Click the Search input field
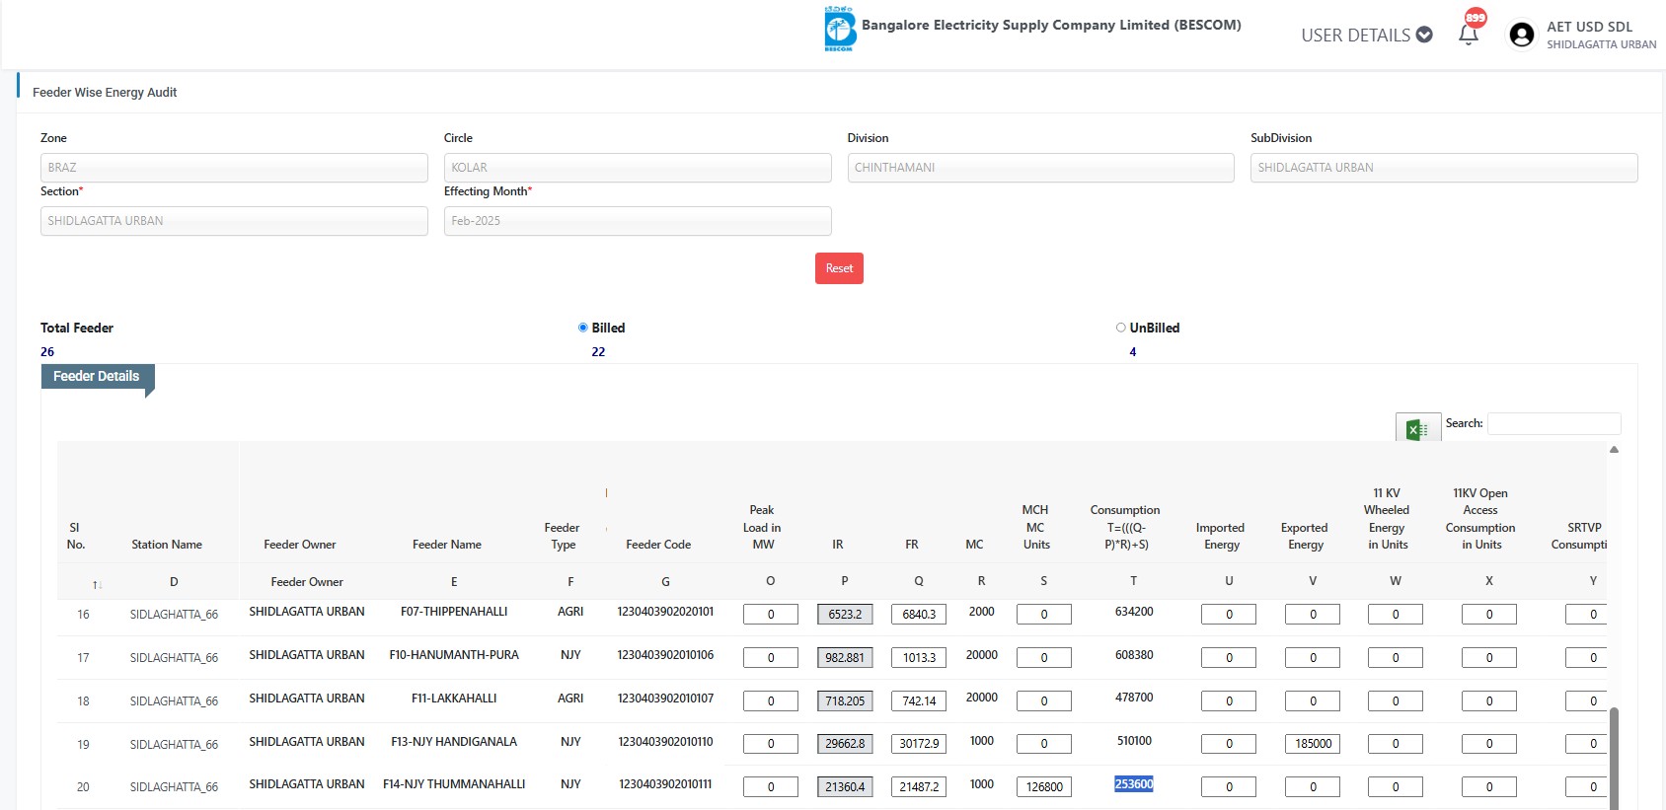This screenshot has width=1666, height=810. point(1553,423)
